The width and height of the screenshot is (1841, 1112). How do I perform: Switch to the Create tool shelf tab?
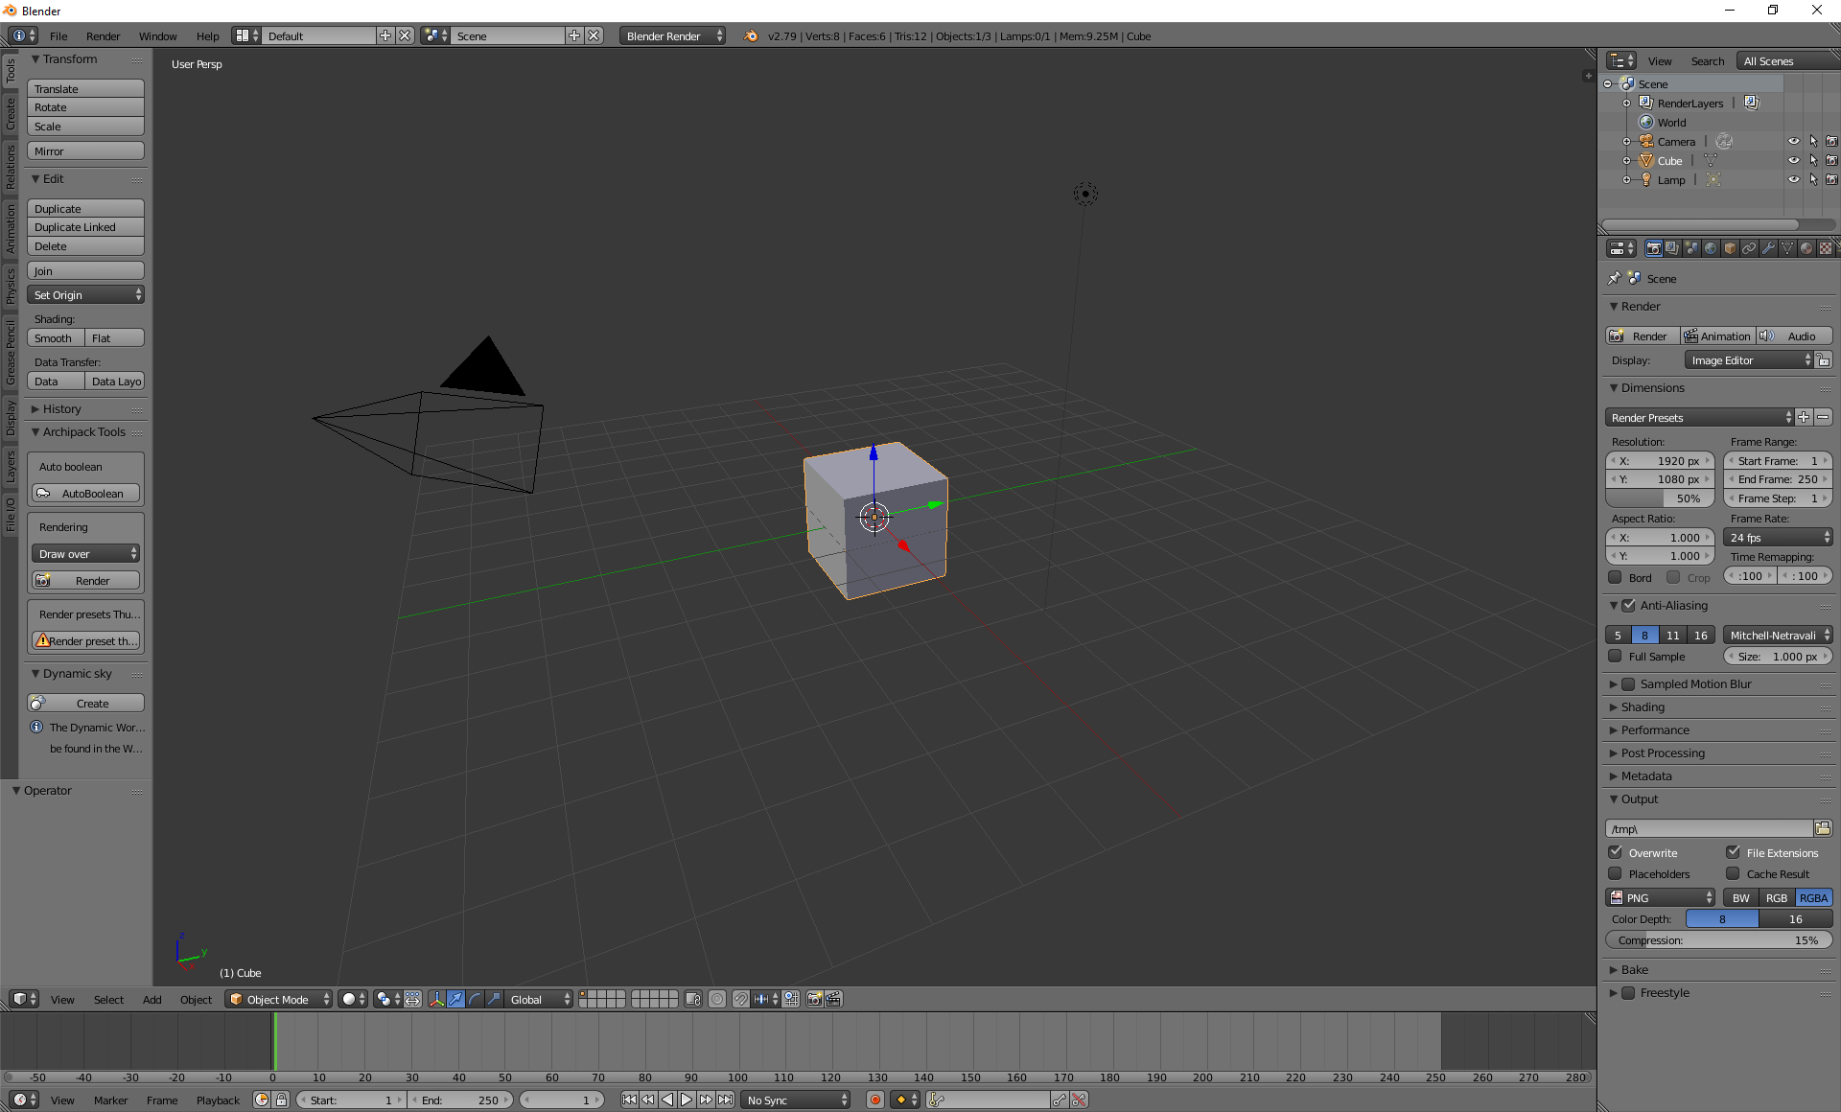point(10,113)
